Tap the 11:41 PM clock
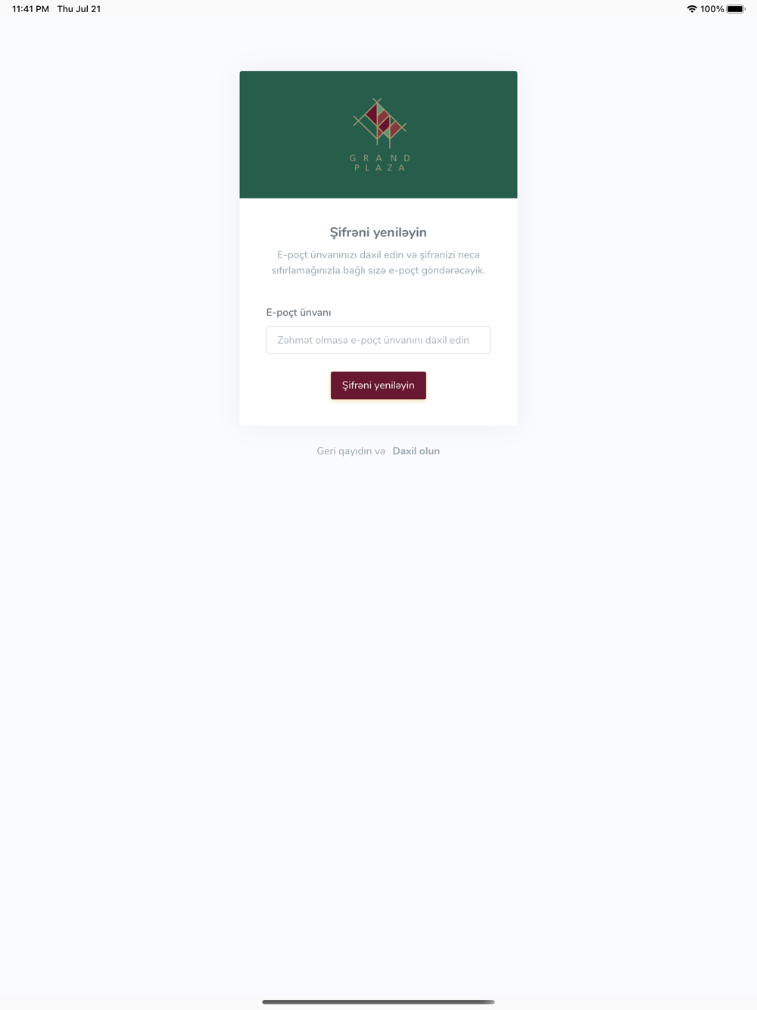Viewport: 757px width, 1010px height. 30,9
